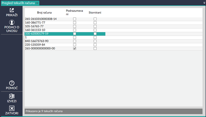
Task: Toggle Stornirani for 160-386771-77
Action: tap(95, 23)
